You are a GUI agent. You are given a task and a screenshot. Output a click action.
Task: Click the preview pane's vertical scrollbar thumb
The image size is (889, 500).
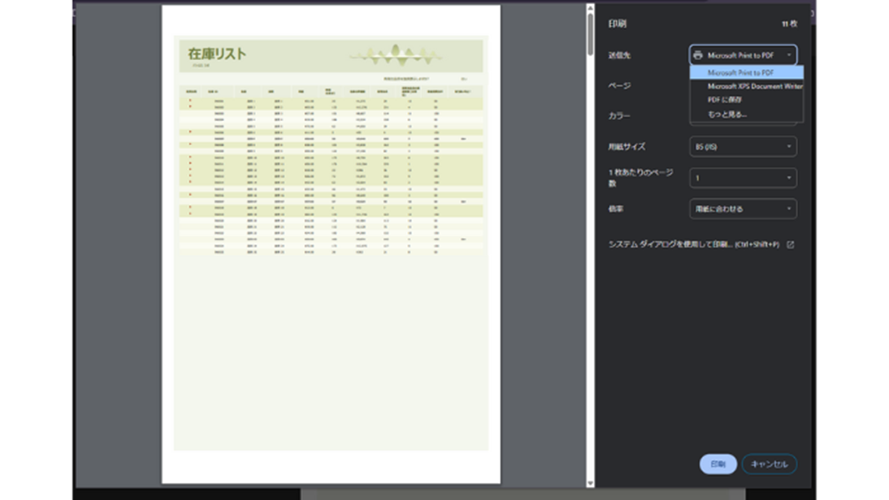point(590,34)
